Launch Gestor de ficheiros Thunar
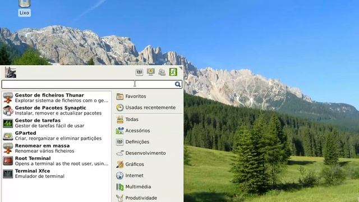 pyautogui.click(x=56, y=98)
